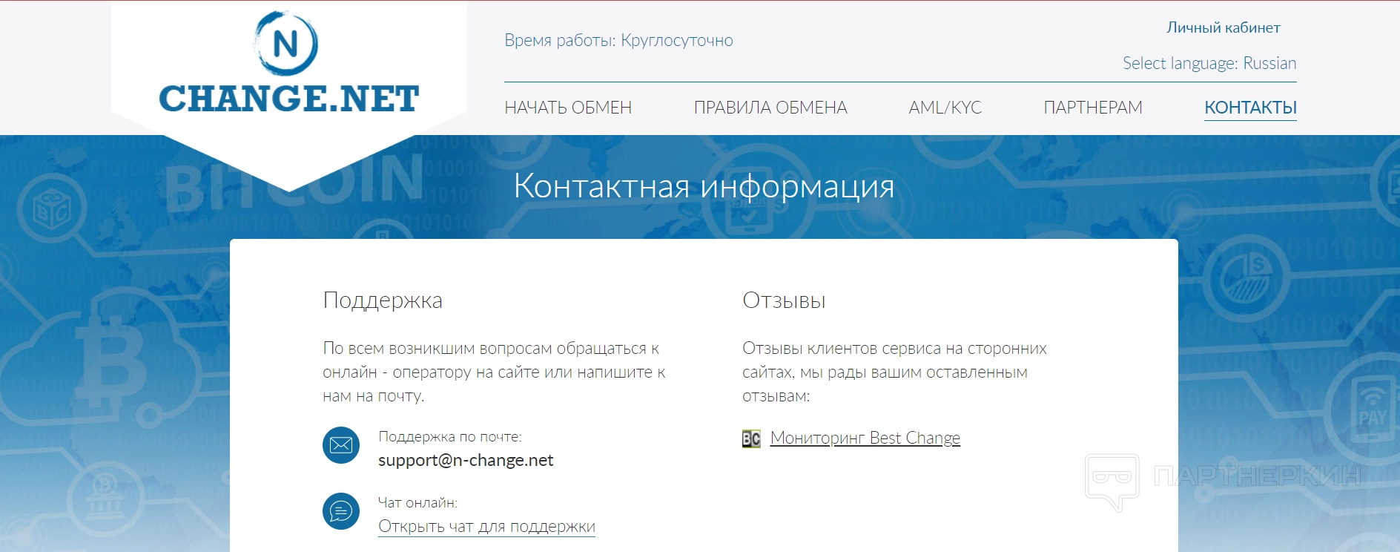This screenshot has height=552, width=1400.
Task: Click the BC Best Change icon
Action: (751, 438)
